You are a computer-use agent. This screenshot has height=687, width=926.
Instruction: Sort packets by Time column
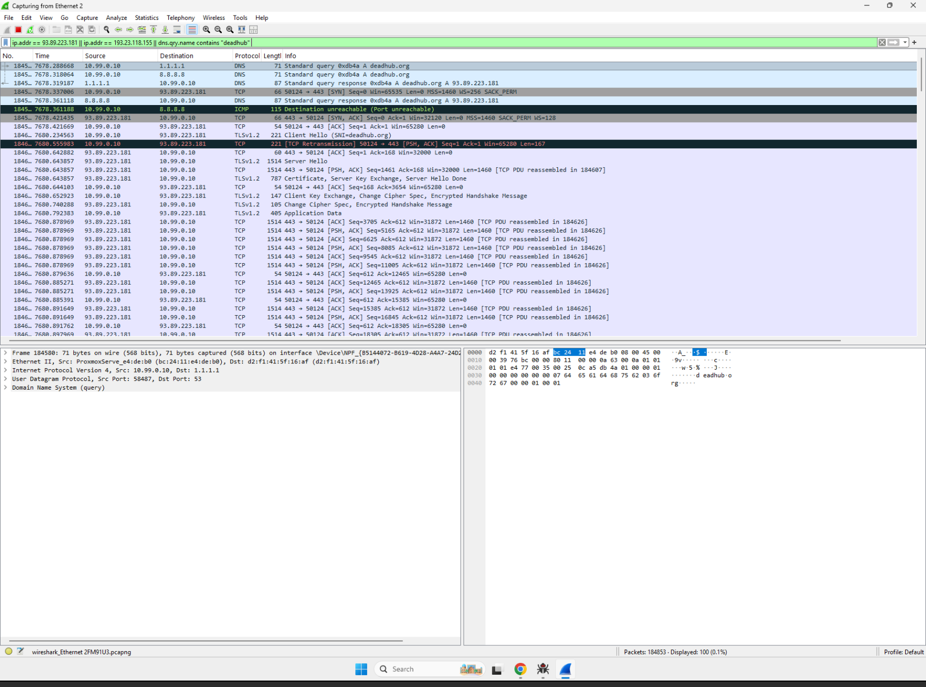click(57, 56)
